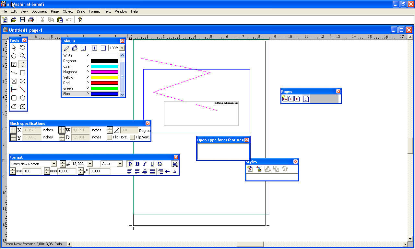Click the paint bucket fill icon in Colours
The width and height of the screenshot is (415, 249).
(75, 48)
